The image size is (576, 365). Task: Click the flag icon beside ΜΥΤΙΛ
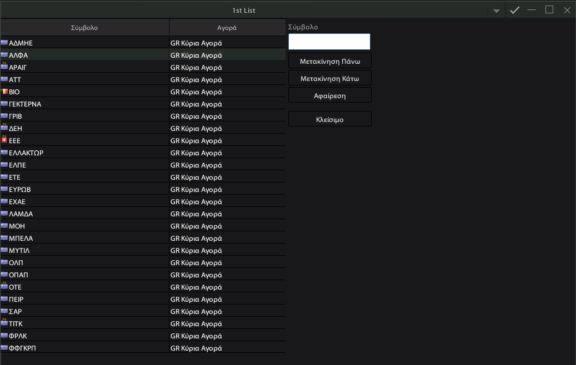pyautogui.click(x=4, y=250)
